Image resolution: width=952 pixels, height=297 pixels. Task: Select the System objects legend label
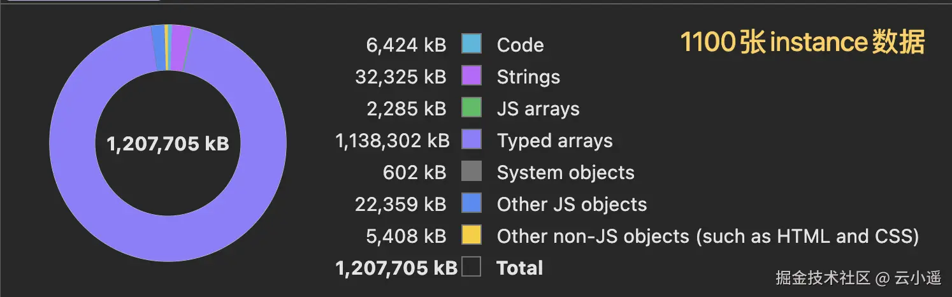pyautogui.click(x=565, y=173)
